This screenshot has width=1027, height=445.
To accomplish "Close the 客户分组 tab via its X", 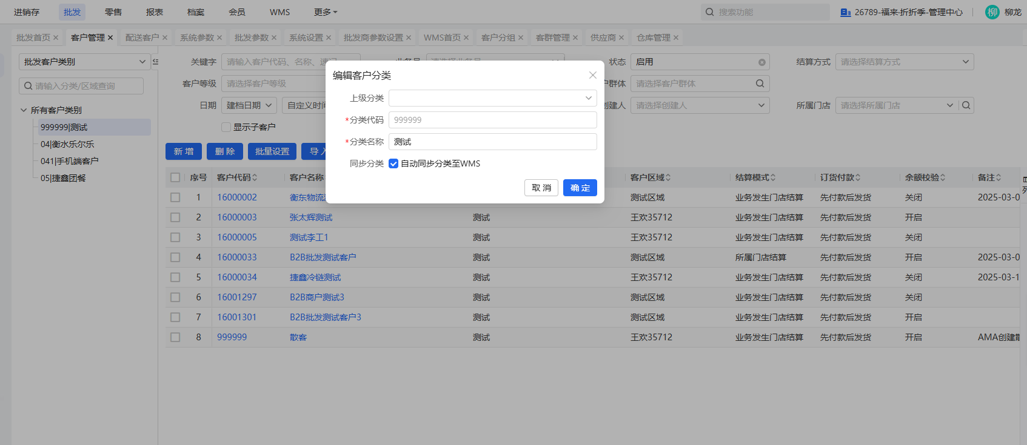I will (x=521, y=38).
